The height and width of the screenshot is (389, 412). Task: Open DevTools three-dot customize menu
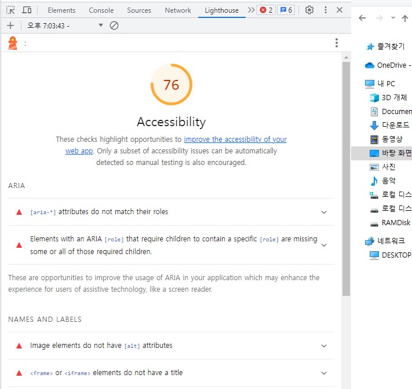(325, 10)
